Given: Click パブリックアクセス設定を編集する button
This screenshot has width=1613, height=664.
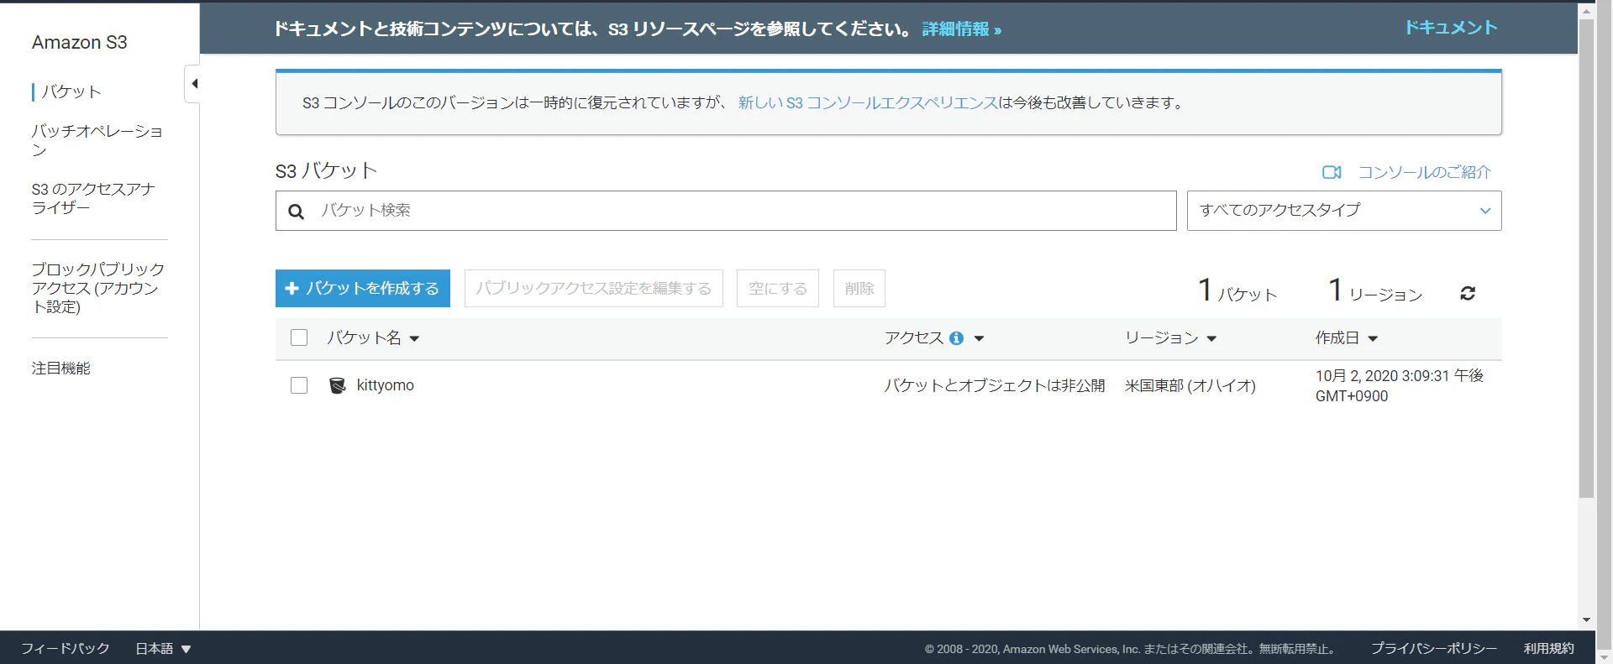Looking at the screenshot, I should (x=594, y=288).
